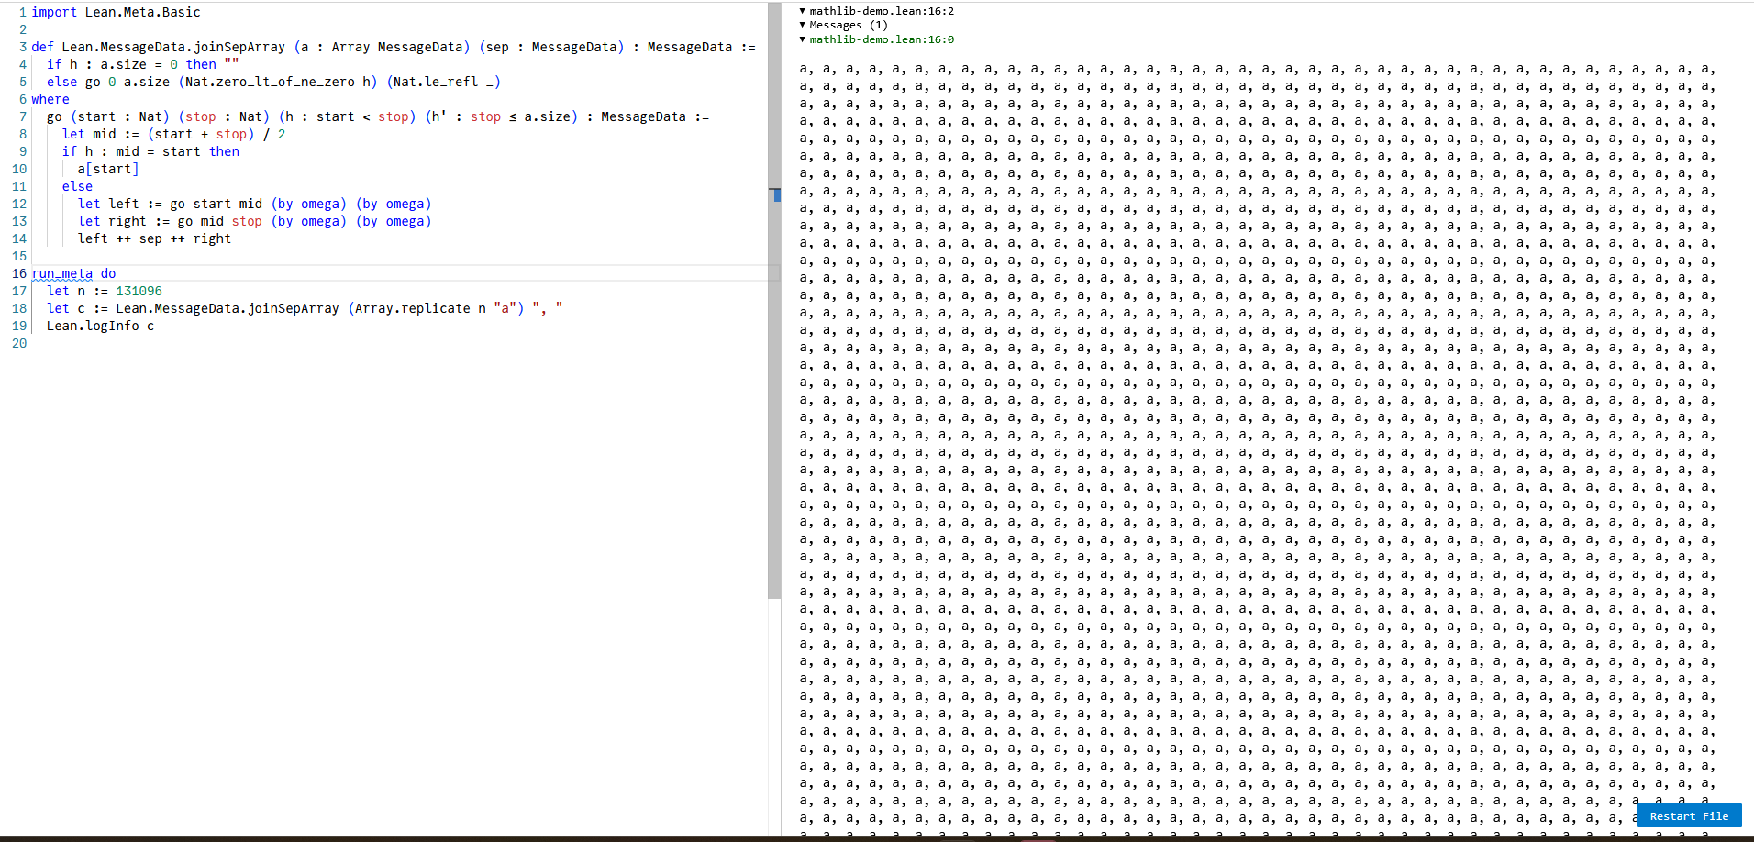Click the joinSepArray definition name on line 3
This screenshot has height=842, width=1754.
[173, 47]
